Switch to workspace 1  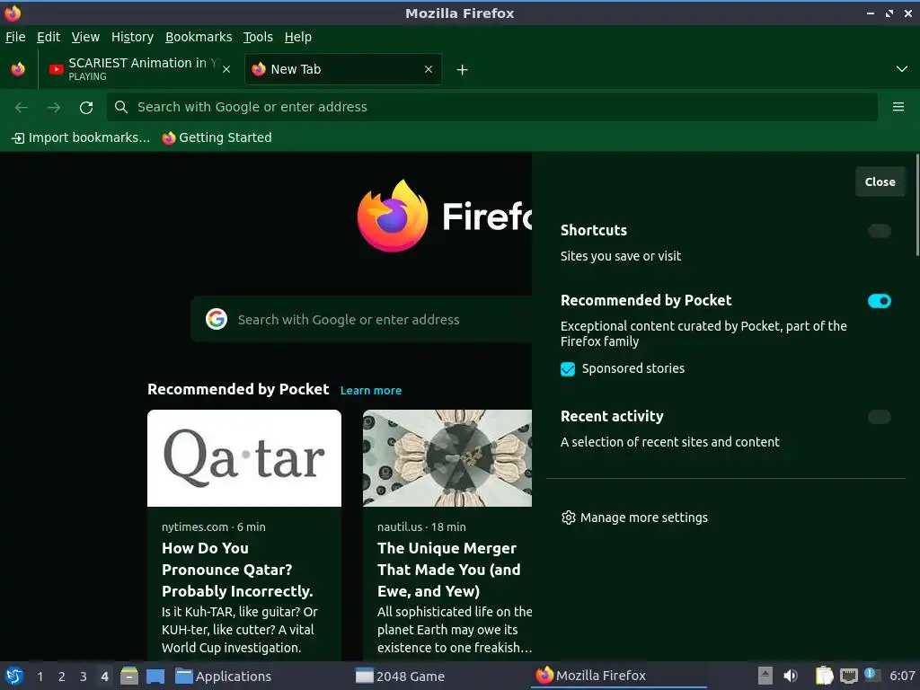[x=40, y=677]
